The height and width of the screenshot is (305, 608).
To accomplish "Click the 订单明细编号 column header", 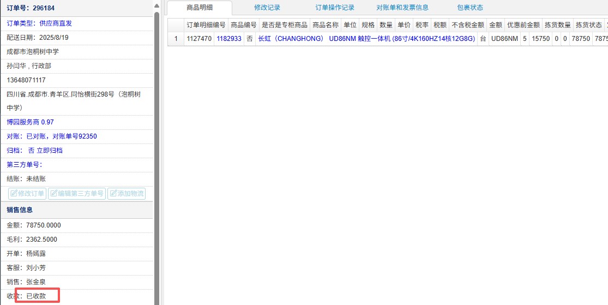I will (206, 25).
